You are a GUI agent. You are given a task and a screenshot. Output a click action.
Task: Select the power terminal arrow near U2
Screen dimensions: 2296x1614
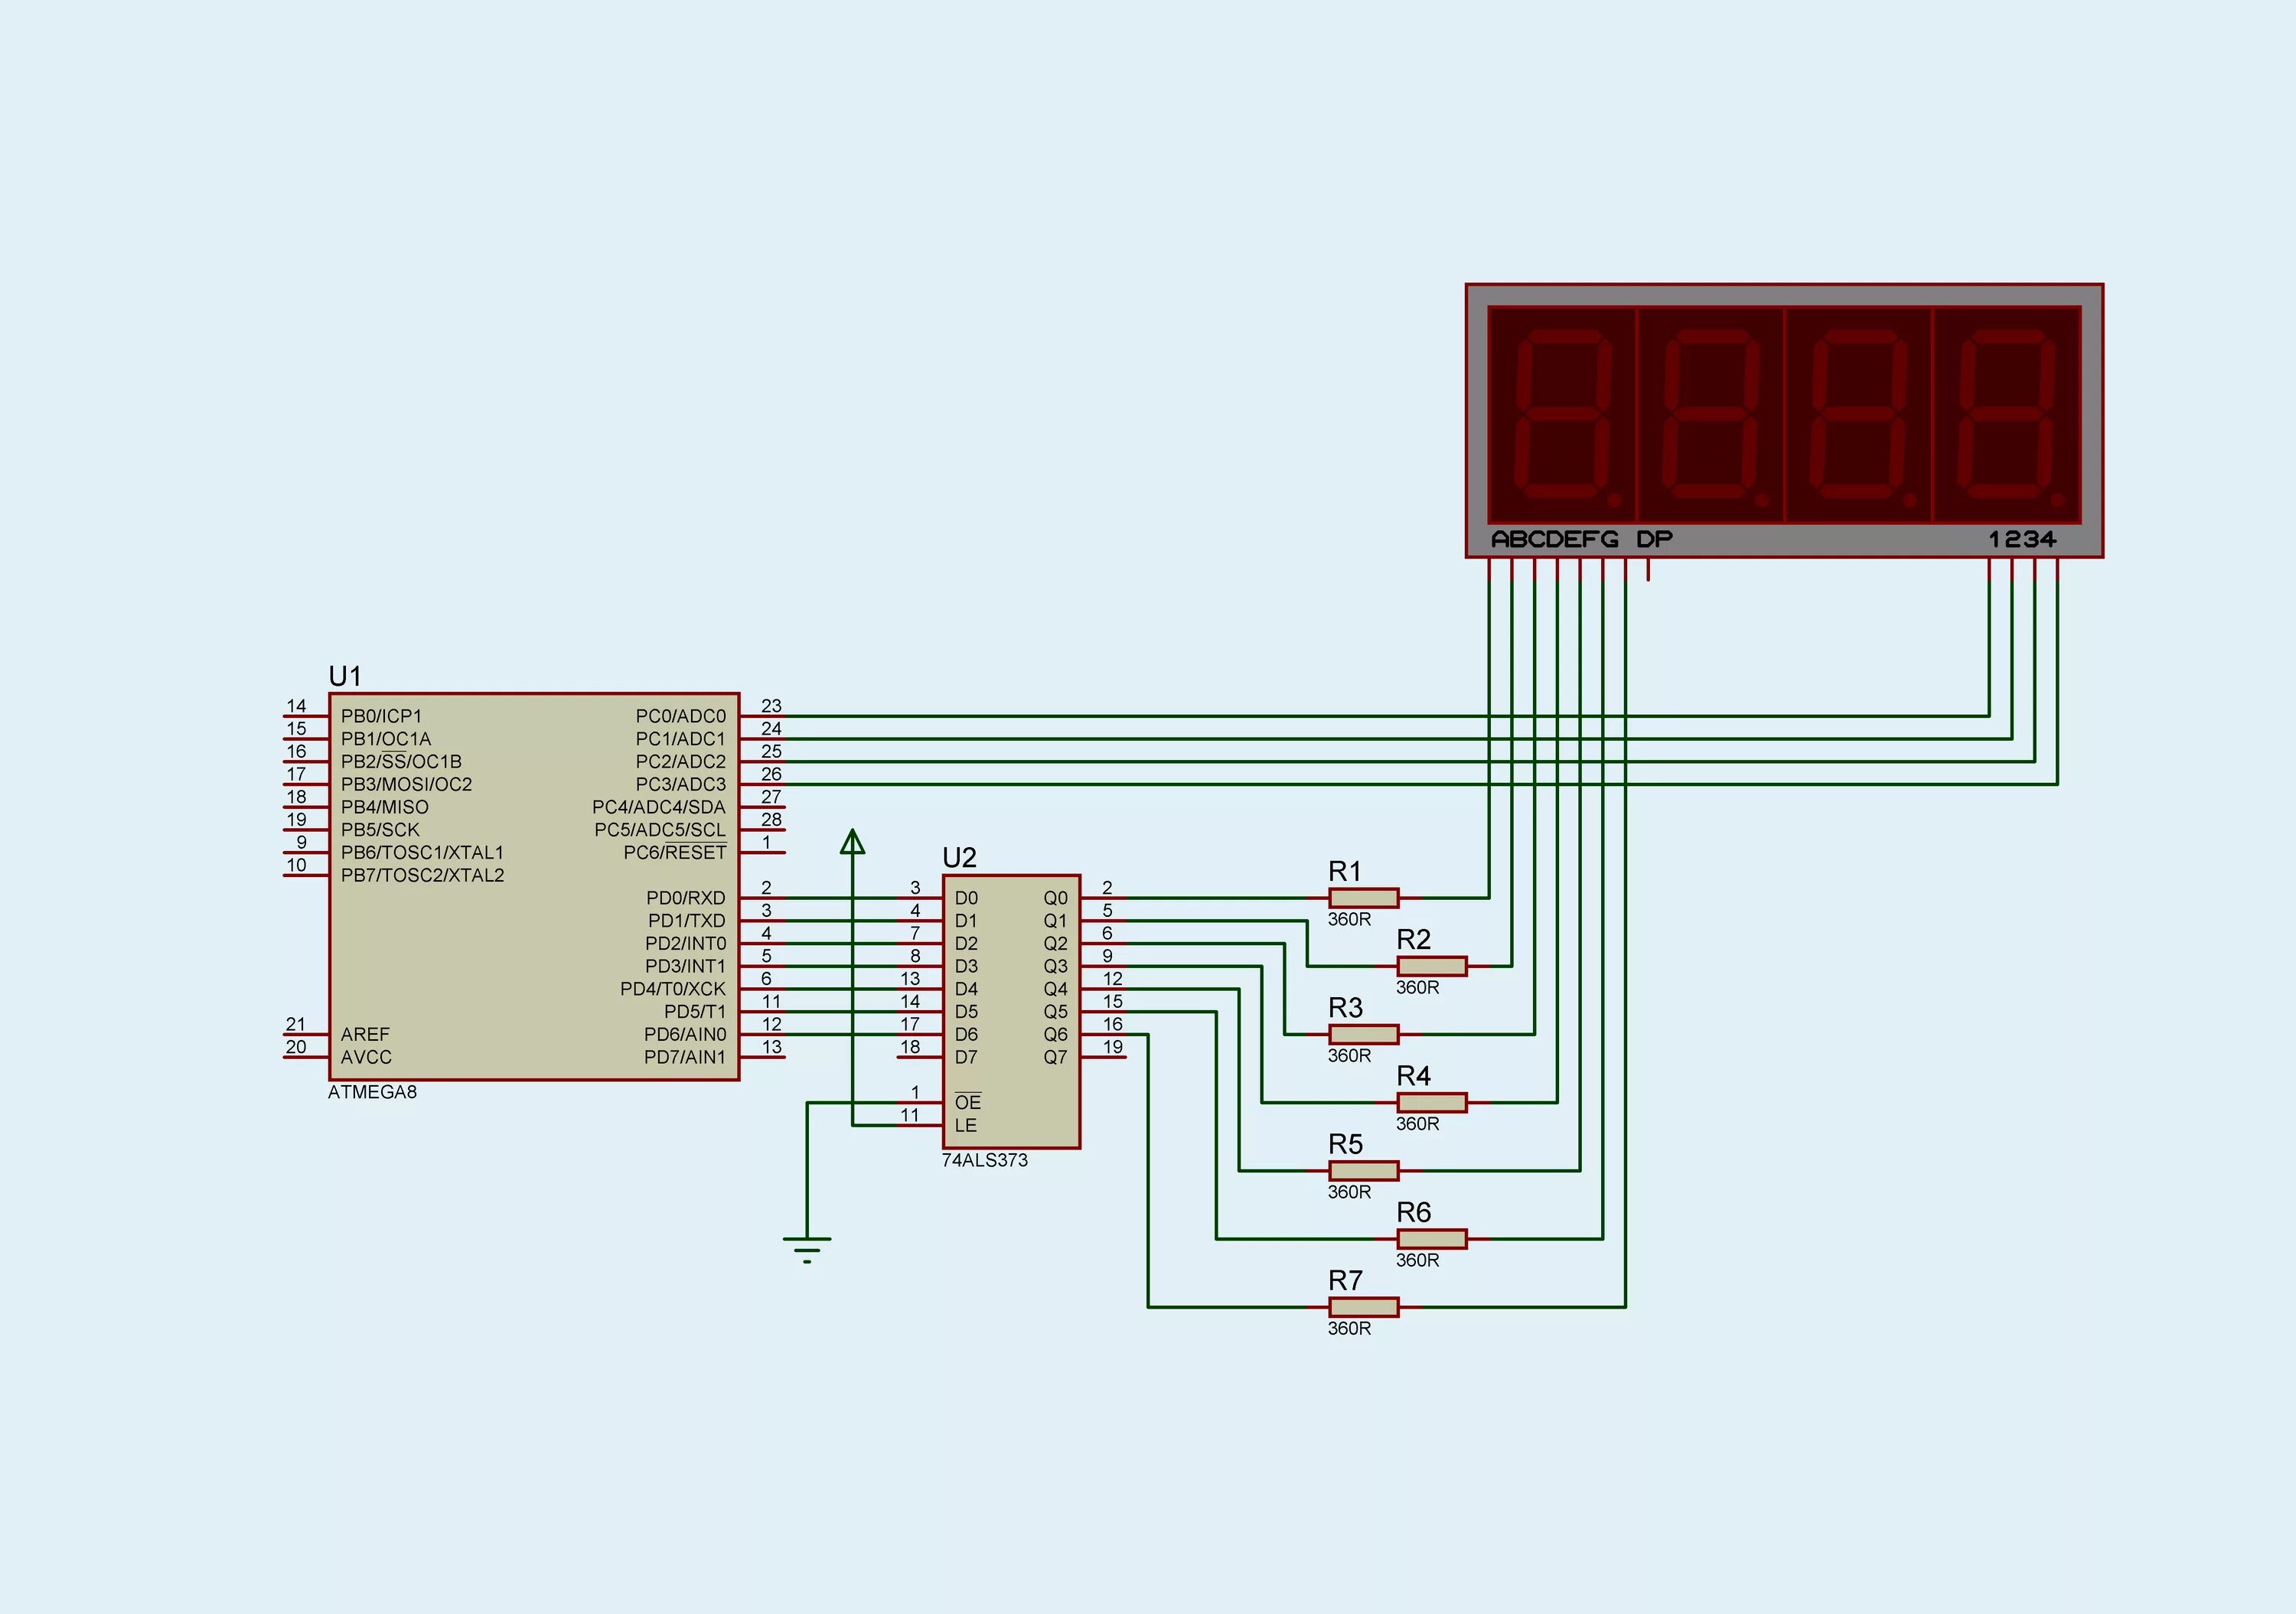pyautogui.click(x=852, y=842)
